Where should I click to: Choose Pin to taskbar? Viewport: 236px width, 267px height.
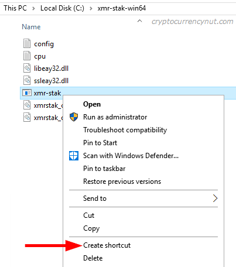[104, 169]
